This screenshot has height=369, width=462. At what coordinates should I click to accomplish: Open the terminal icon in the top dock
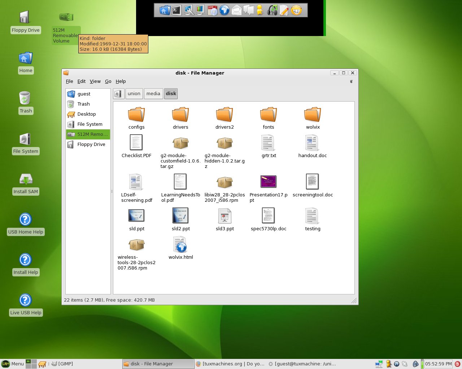click(x=176, y=10)
